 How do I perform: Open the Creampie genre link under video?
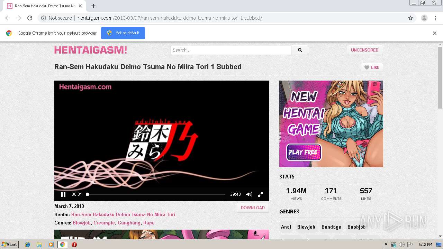[104, 223]
